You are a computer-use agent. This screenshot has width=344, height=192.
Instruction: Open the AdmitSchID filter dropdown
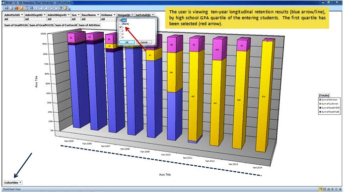tap(22, 15)
